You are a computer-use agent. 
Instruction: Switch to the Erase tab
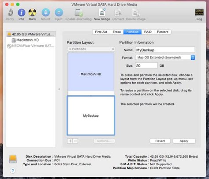[x=117, y=32]
